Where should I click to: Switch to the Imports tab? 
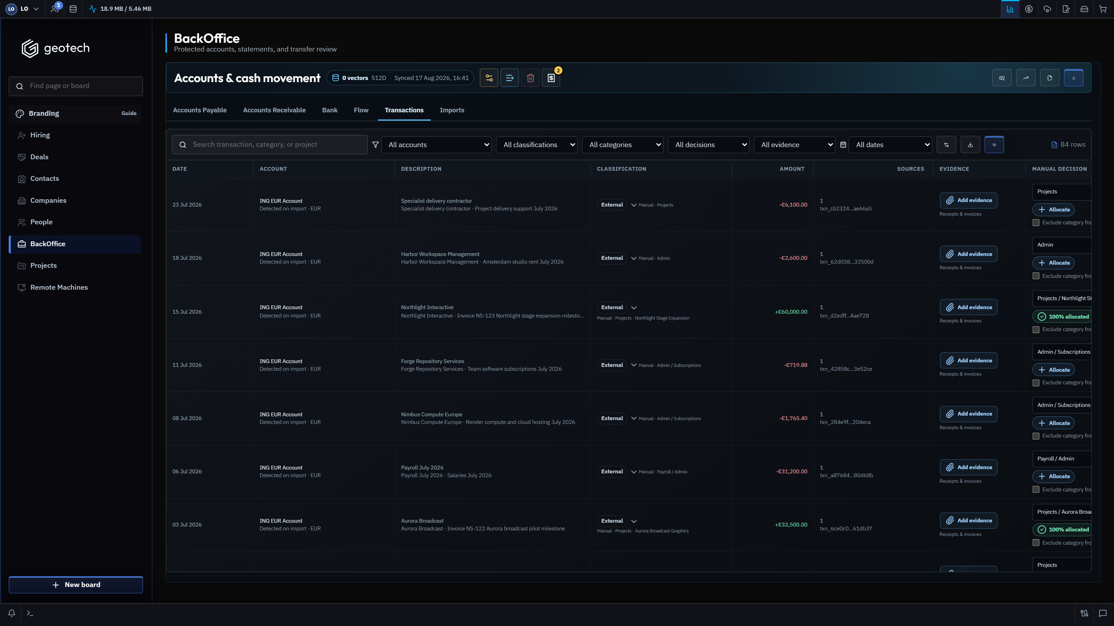point(452,110)
